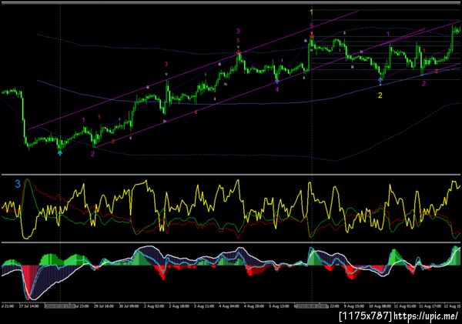Select the 9 Aug 15:00 time label
Screen dimensions: 462x324
(354, 306)
